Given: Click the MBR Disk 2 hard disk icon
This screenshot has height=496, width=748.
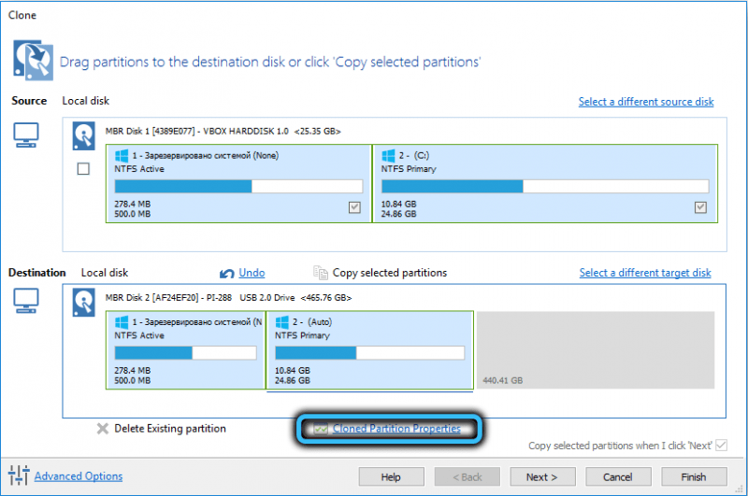Looking at the screenshot, I should pyautogui.click(x=83, y=302).
